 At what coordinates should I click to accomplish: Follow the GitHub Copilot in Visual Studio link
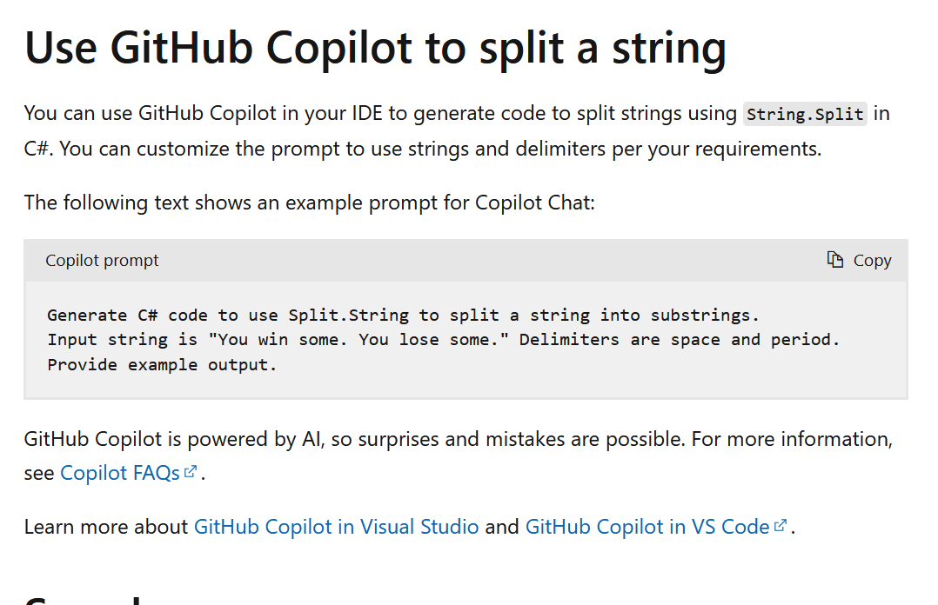point(336,527)
